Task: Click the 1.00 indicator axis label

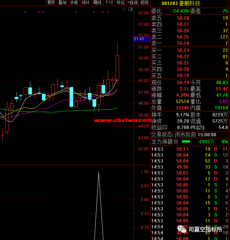Action: tap(145, 172)
